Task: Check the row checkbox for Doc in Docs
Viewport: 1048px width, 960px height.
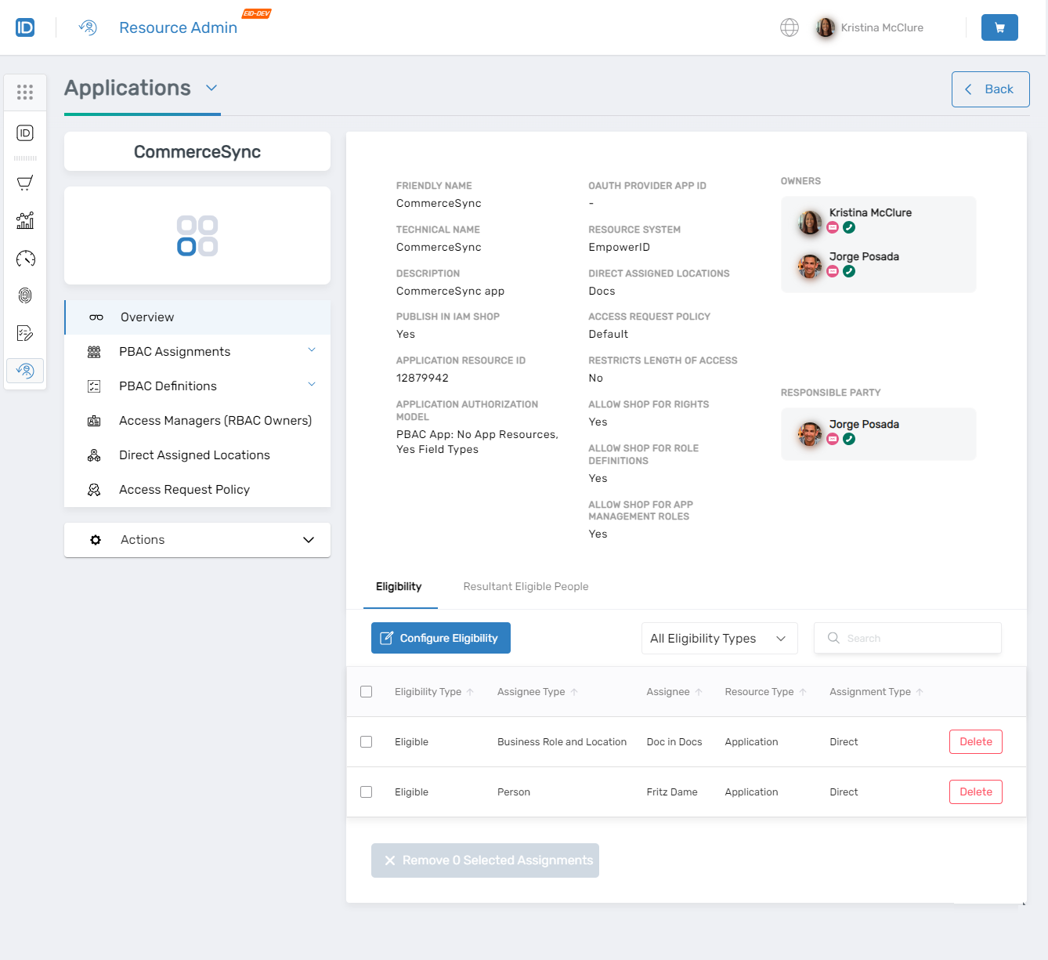Action: coord(366,741)
